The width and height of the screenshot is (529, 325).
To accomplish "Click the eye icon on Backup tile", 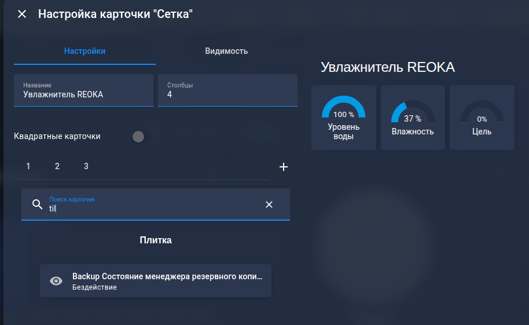I will (56, 281).
